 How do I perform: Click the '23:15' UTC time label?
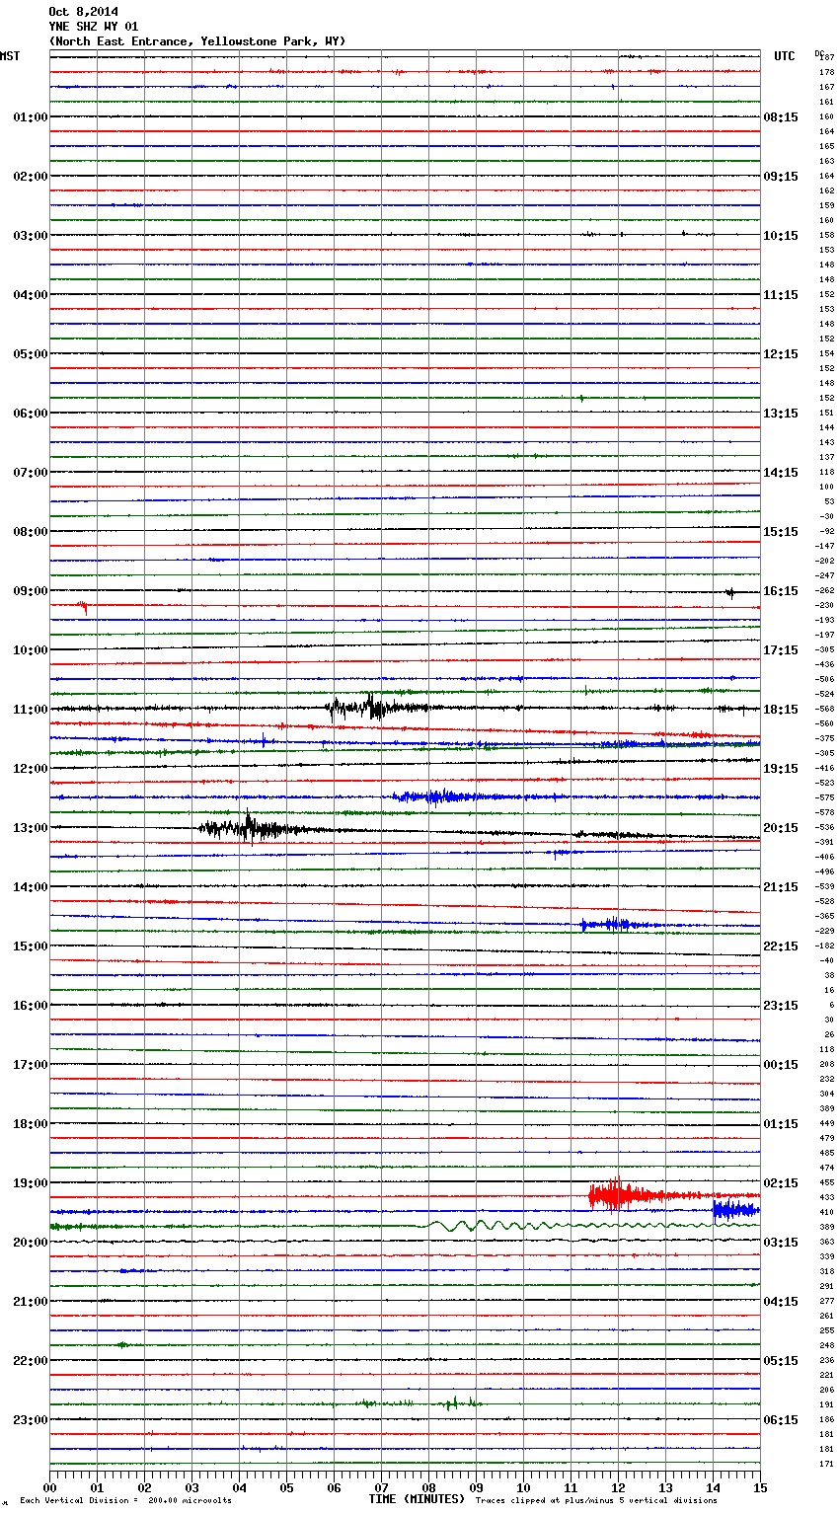click(781, 1006)
